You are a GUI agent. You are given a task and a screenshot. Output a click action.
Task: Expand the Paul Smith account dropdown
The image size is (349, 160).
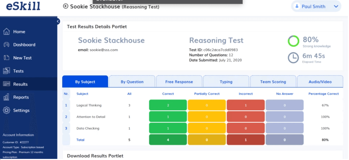click(336, 7)
